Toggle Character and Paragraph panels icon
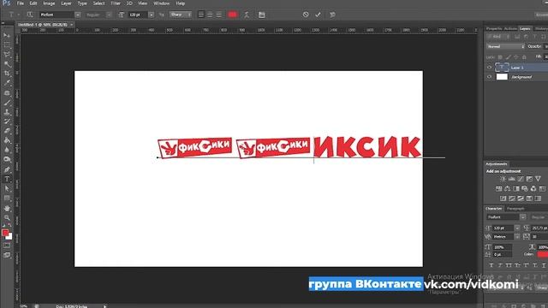The image size is (548, 308). [x=261, y=15]
